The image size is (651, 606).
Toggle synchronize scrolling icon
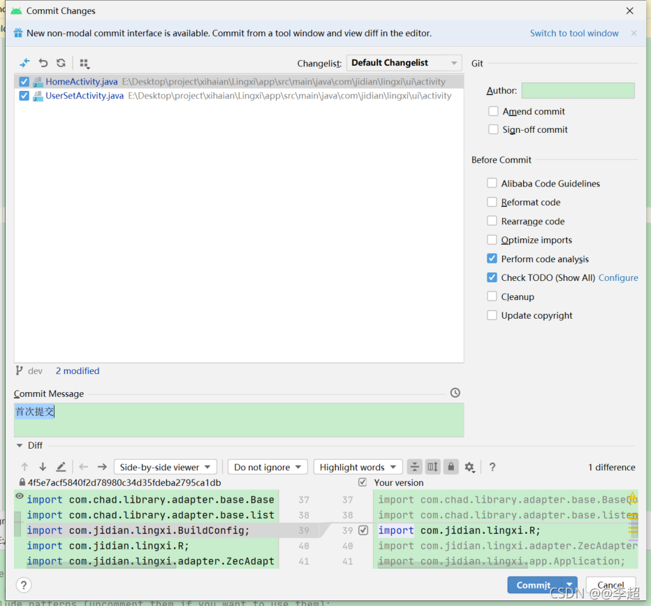click(x=432, y=467)
